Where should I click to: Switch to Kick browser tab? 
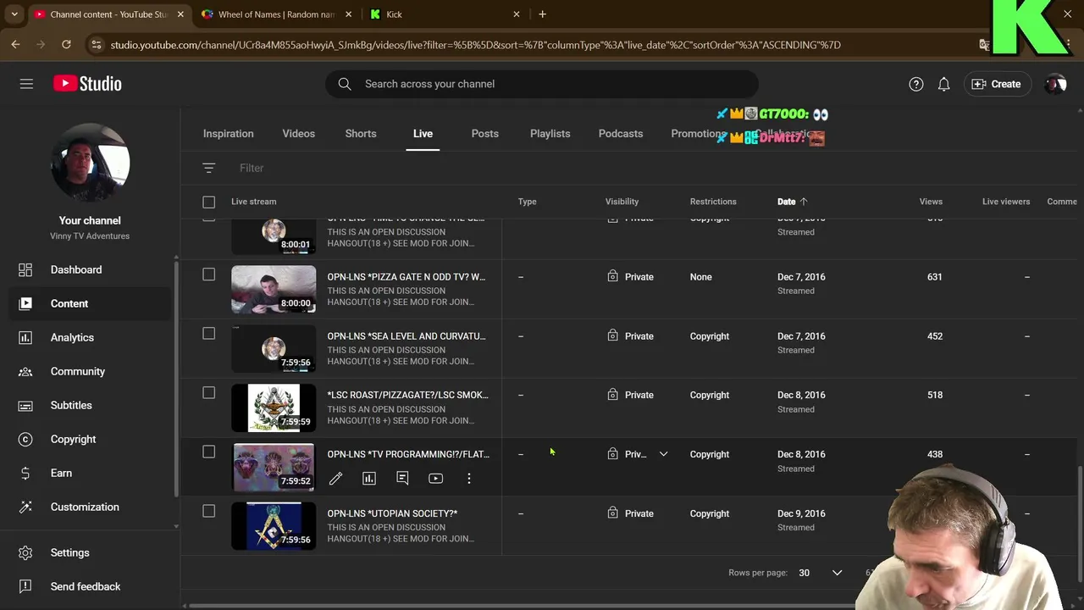445,14
